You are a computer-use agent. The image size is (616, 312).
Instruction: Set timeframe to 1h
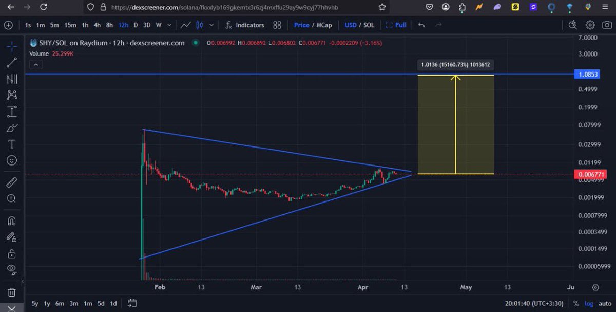[x=85, y=25]
